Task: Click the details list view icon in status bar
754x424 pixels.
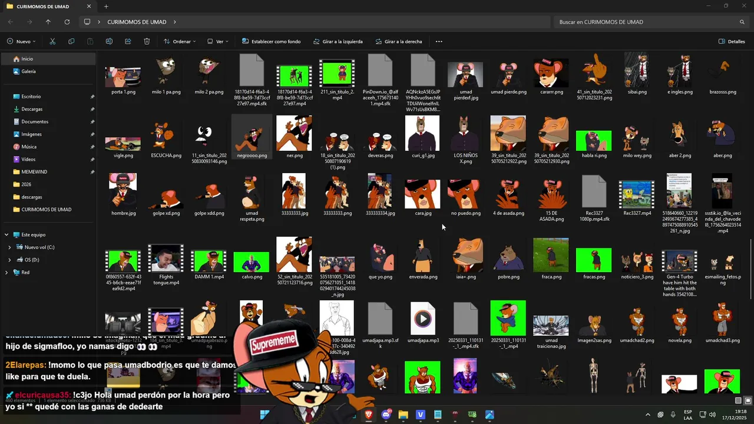Action: point(739,401)
